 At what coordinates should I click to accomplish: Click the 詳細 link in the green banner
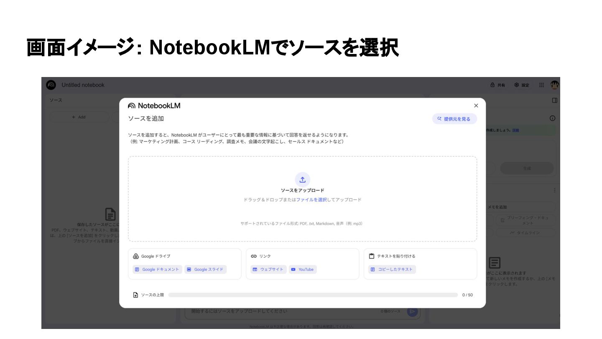[x=516, y=130]
